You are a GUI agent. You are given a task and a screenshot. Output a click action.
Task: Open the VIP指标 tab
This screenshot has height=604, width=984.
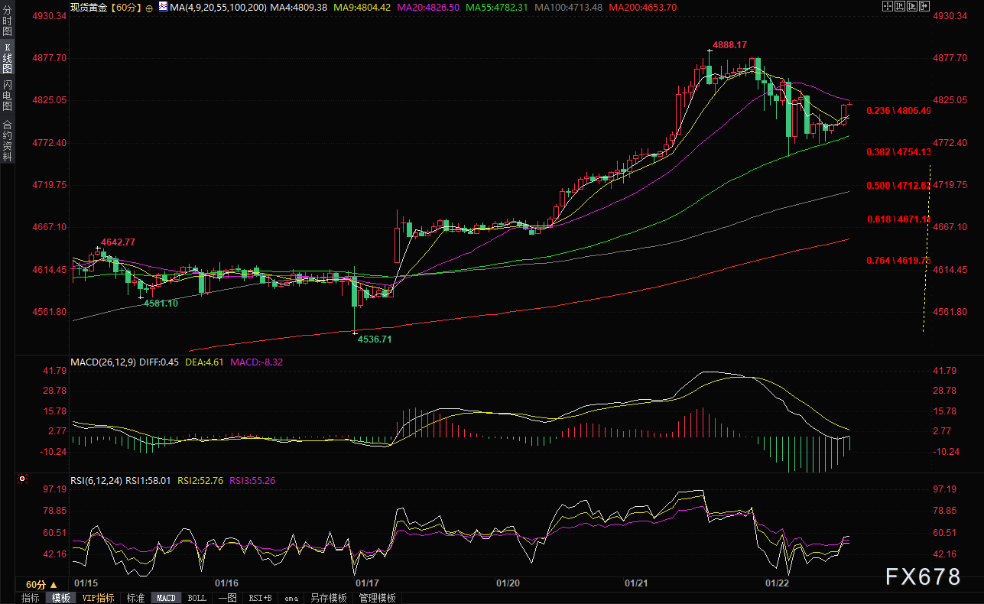(x=98, y=598)
